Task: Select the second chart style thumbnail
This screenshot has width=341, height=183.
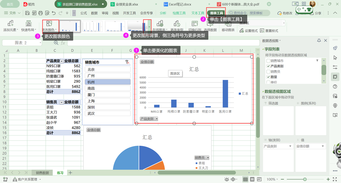Action: tap(93, 26)
